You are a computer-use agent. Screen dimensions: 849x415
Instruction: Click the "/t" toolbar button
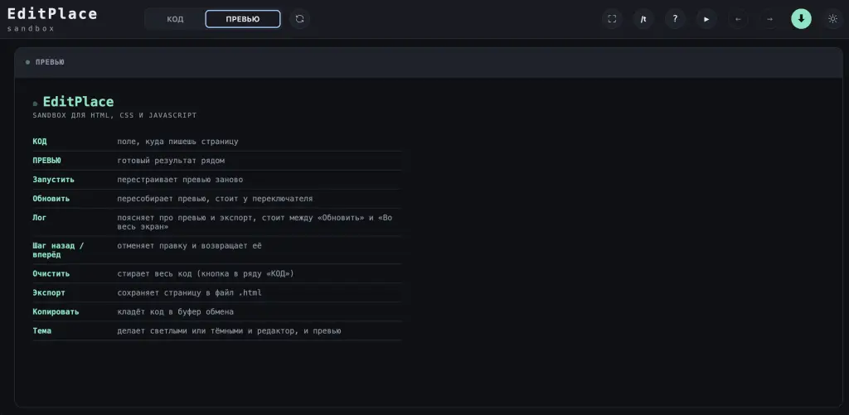(x=643, y=19)
